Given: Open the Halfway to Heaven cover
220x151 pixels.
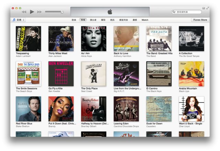Looking at the screenshot, I should (x=93, y=109).
